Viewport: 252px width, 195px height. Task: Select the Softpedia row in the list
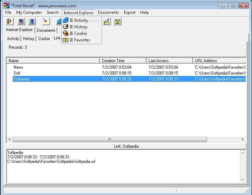[x=129, y=79]
